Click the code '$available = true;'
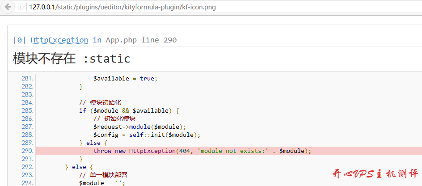The image size is (422, 186). pos(125,79)
